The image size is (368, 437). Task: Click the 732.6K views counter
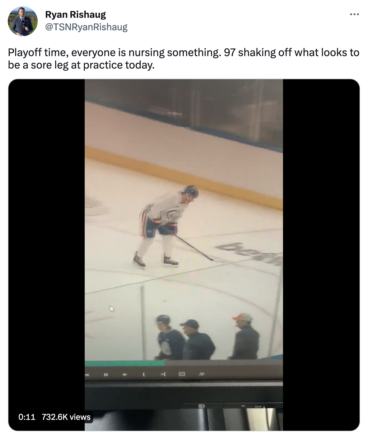point(66,417)
